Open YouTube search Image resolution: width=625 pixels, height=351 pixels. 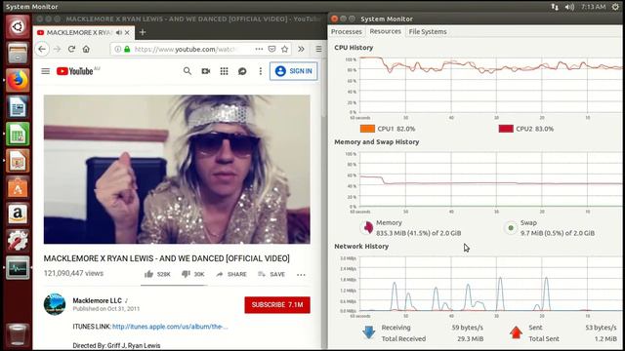point(187,71)
